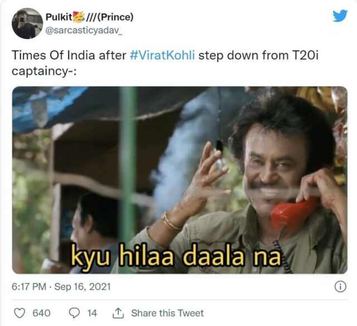
Task: Open the meme image of man on phone
Action: (180, 180)
